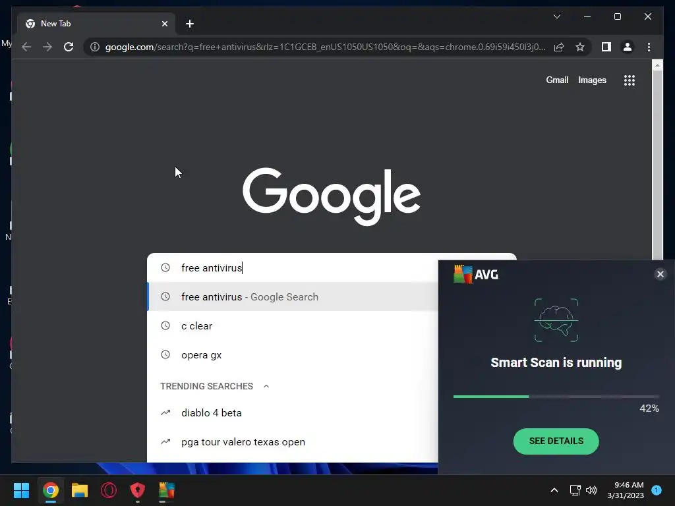Click trending arrow icon beside diablo 4 beta
Viewport: 675px width, 506px height.
(165, 412)
